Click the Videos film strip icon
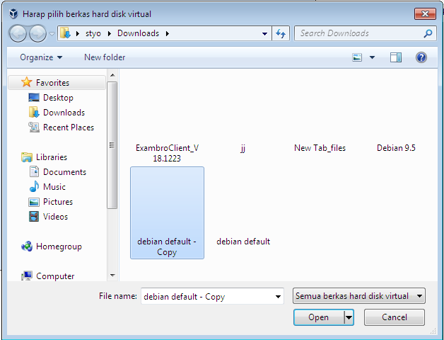444x340 pixels. click(34, 217)
